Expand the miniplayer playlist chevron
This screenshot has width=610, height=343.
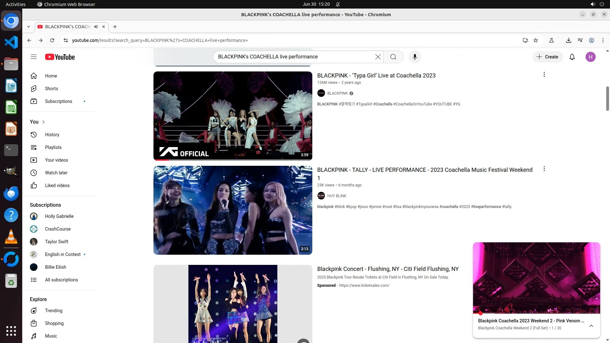point(591,326)
